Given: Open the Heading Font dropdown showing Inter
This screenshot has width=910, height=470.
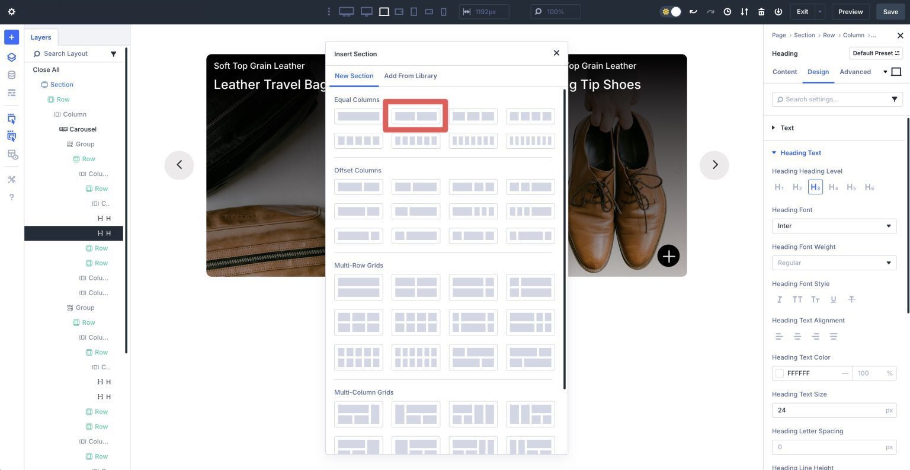Looking at the screenshot, I should pos(834,226).
